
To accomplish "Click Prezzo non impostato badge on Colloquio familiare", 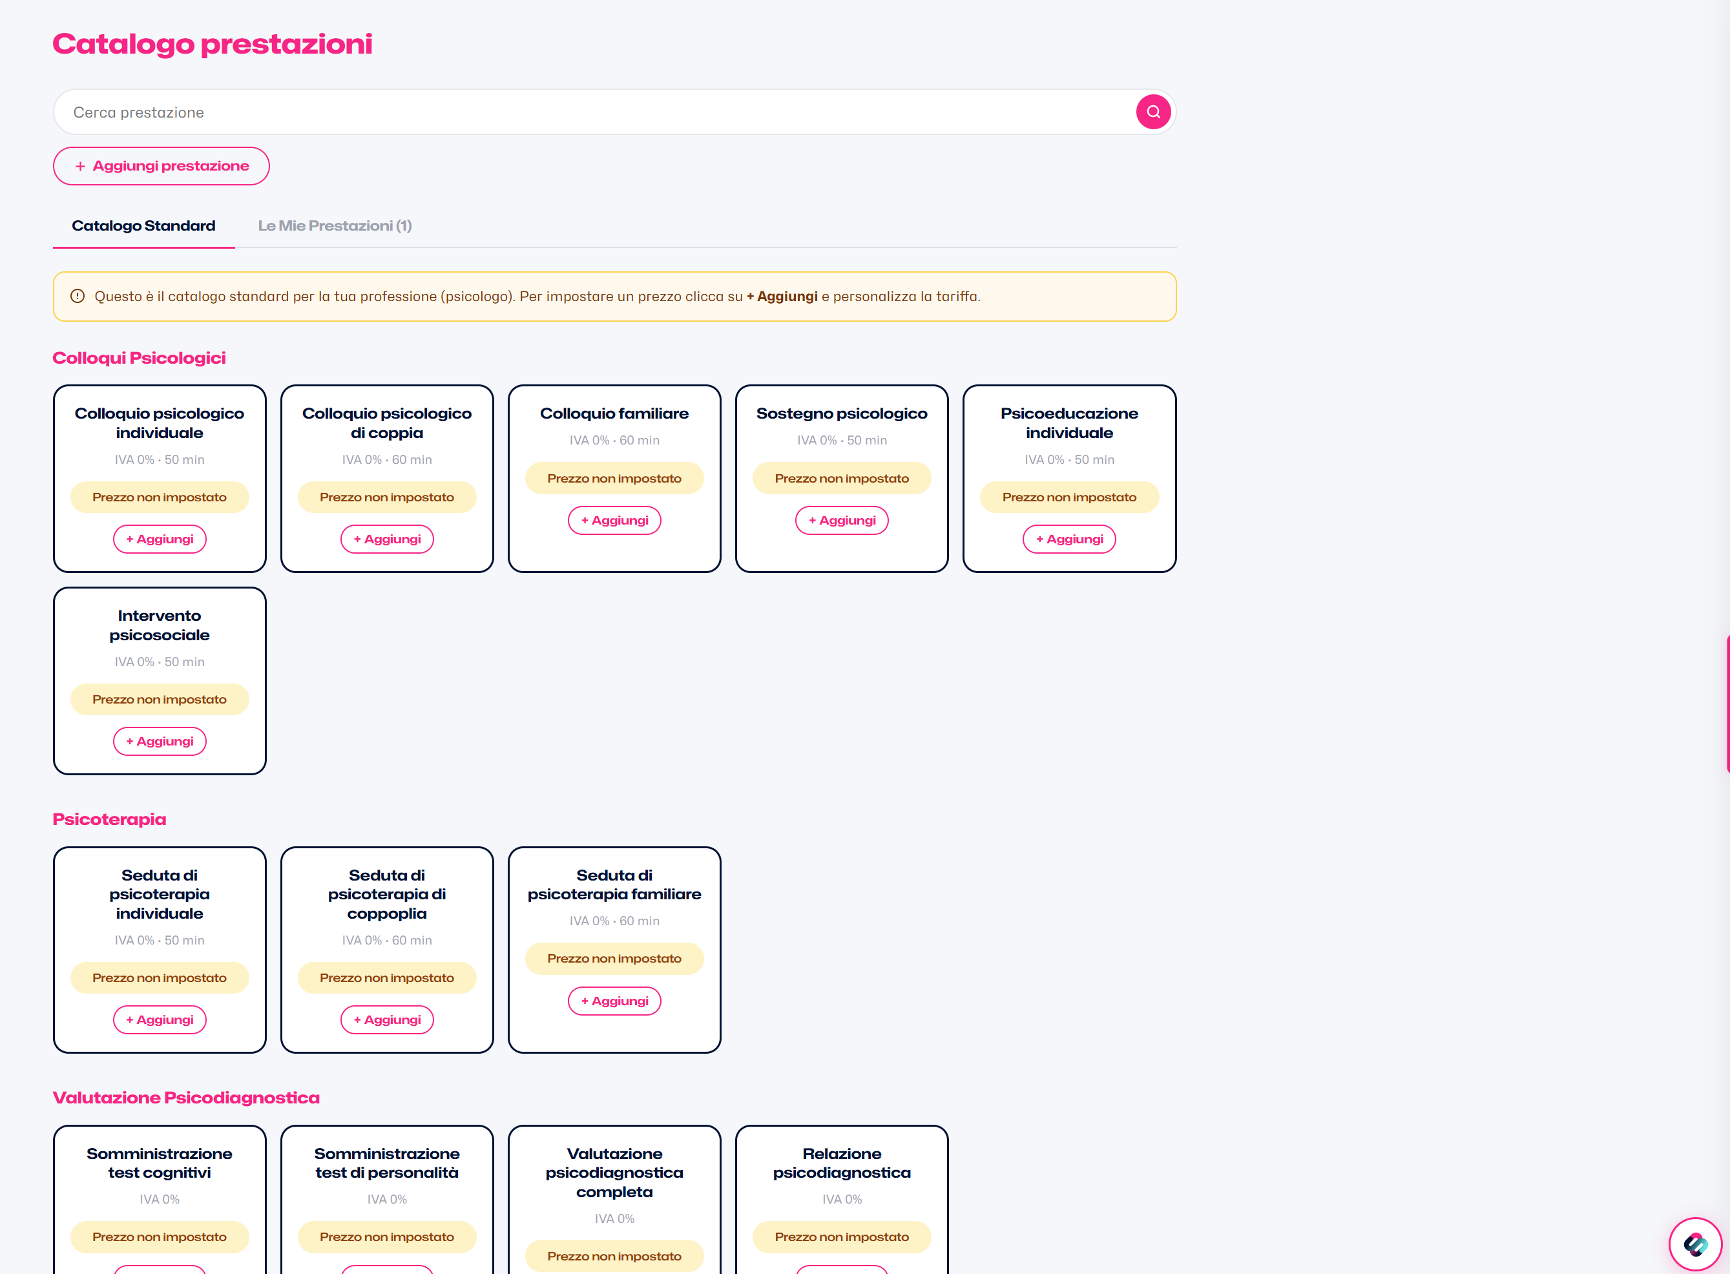I will point(614,478).
